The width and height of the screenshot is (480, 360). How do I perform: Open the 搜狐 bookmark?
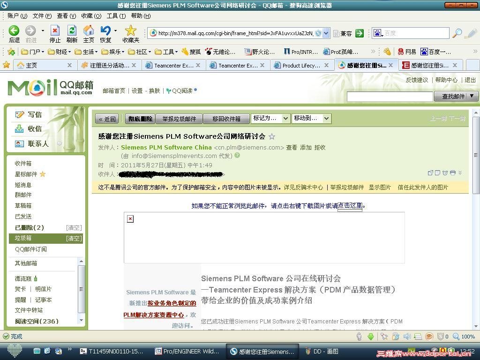pyautogui.click(x=191, y=52)
